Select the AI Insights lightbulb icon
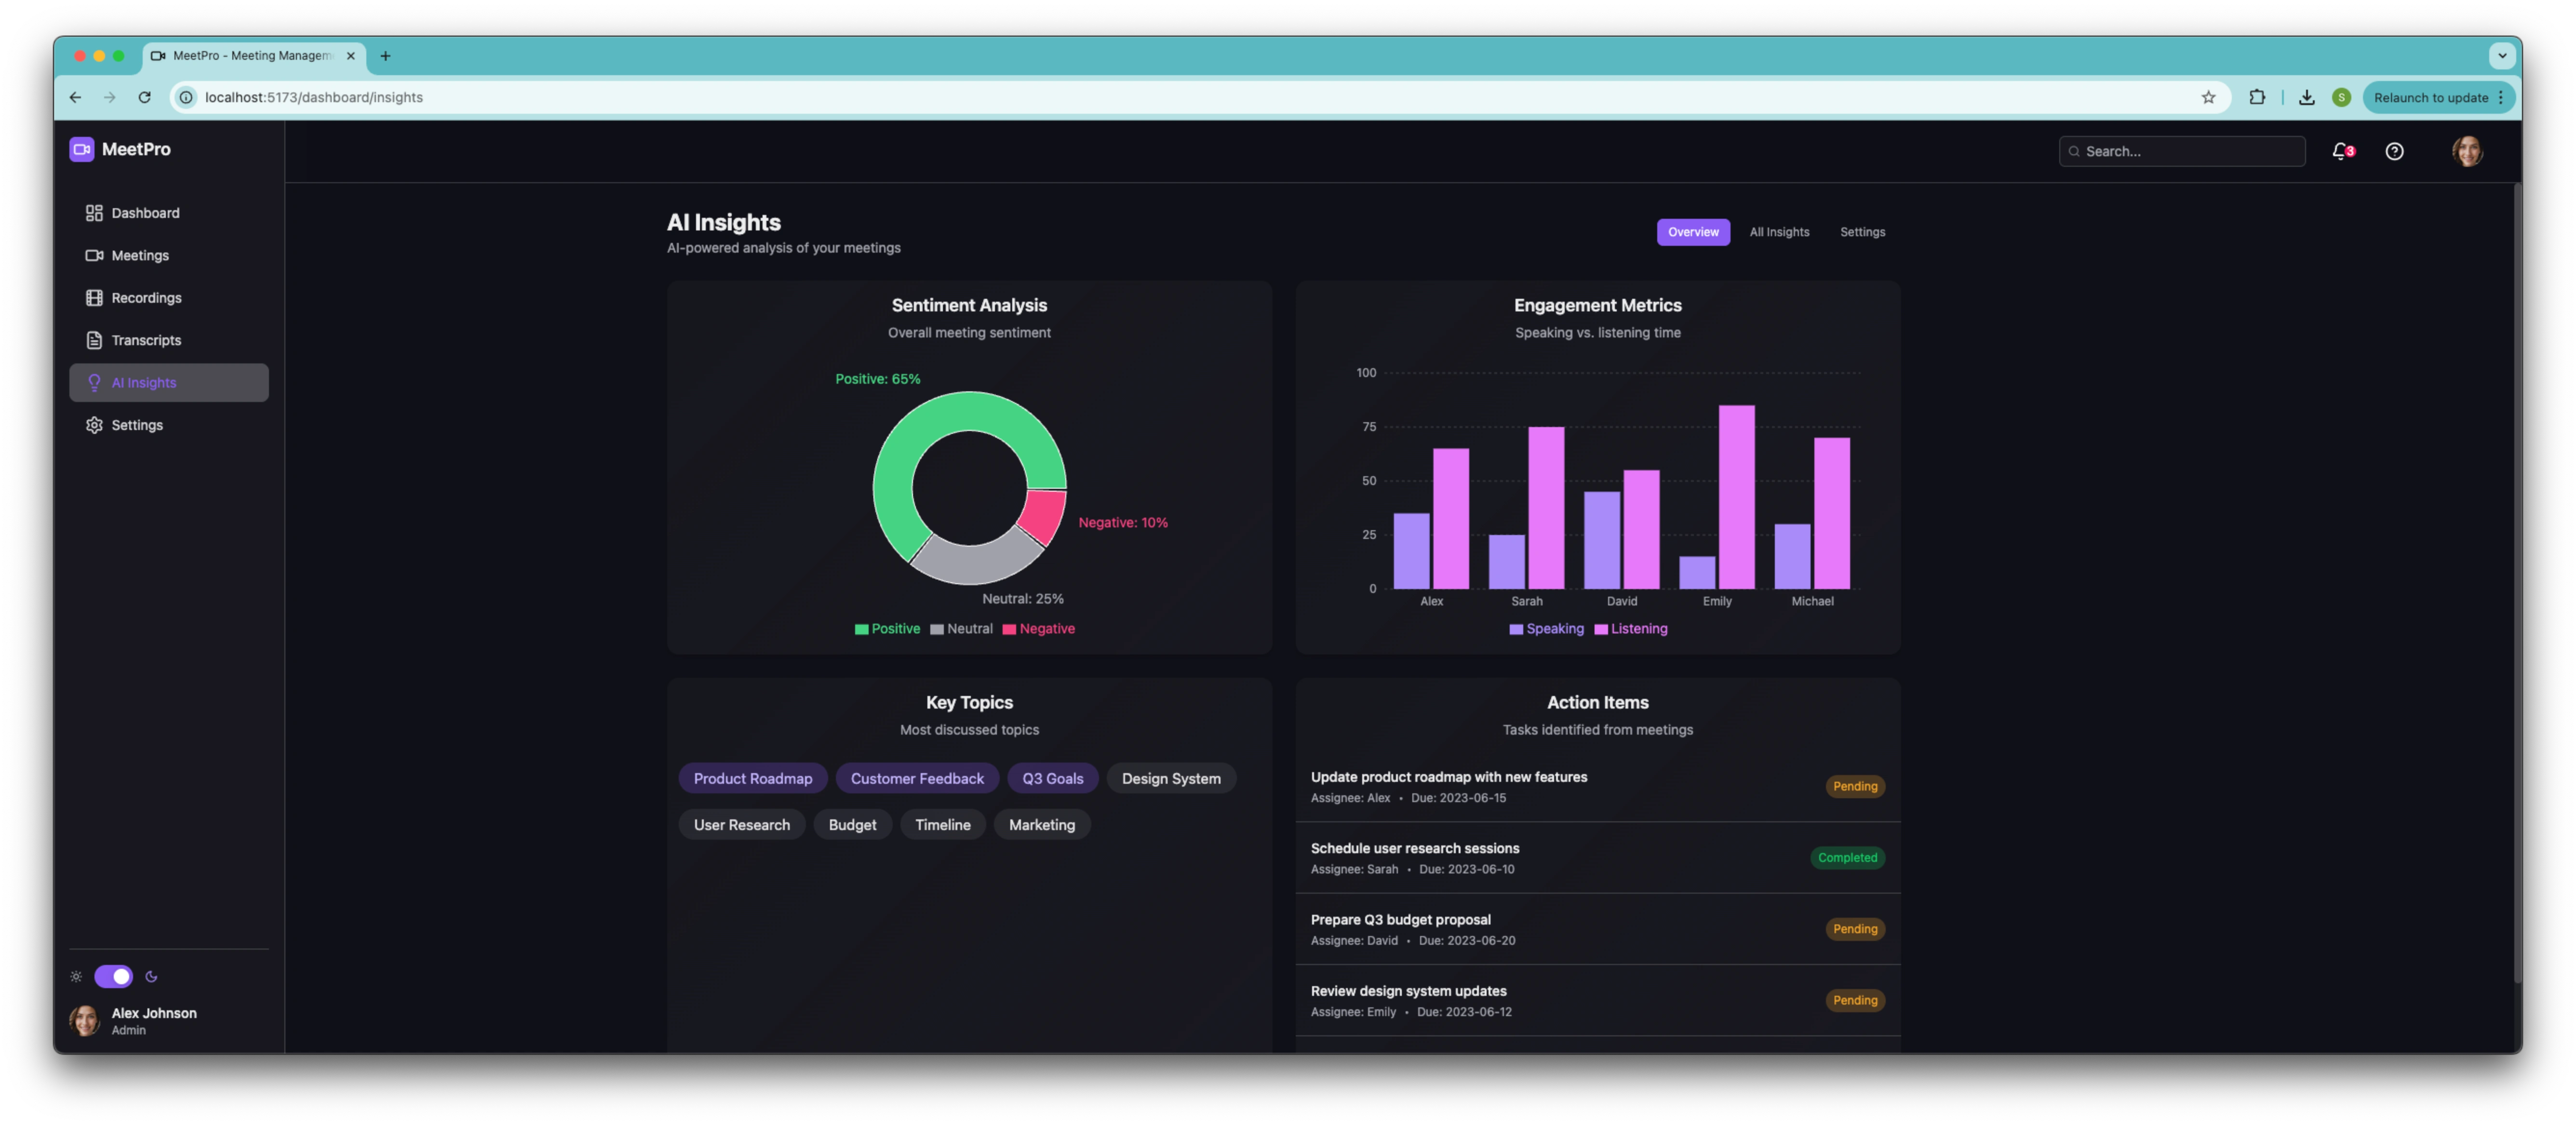2576x1125 pixels. pos(94,382)
